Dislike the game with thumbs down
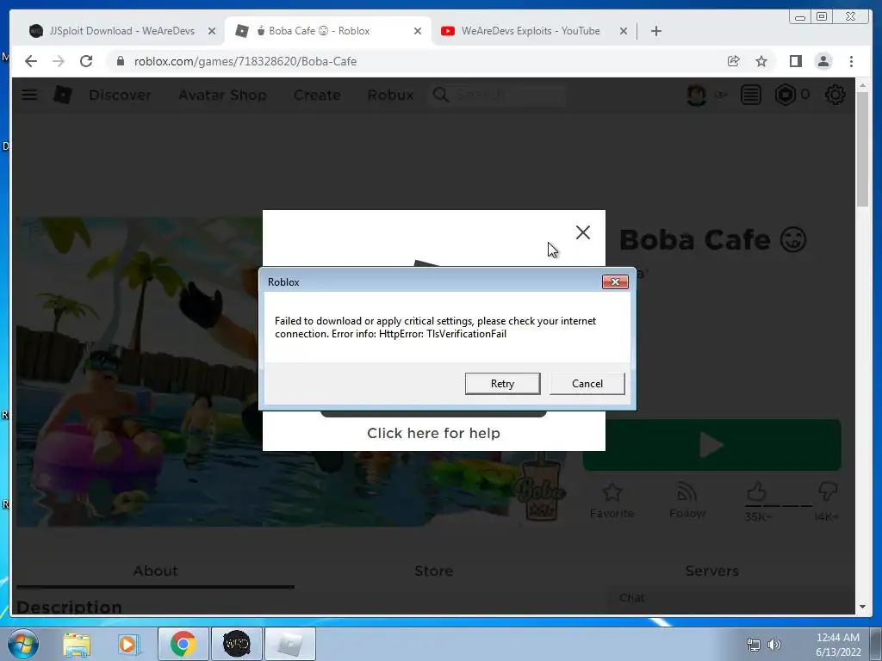 click(x=828, y=491)
